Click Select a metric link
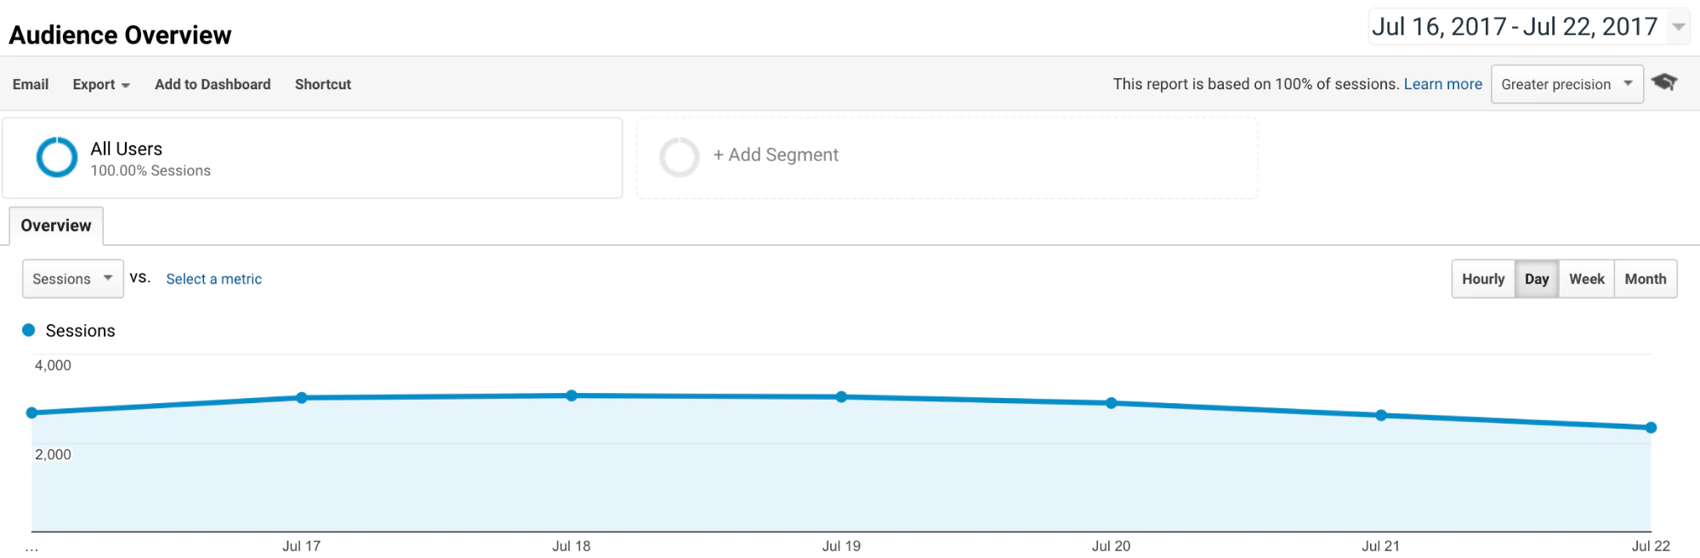The height and width of the screenshot is (558, 1700). (x=213, y=279)
